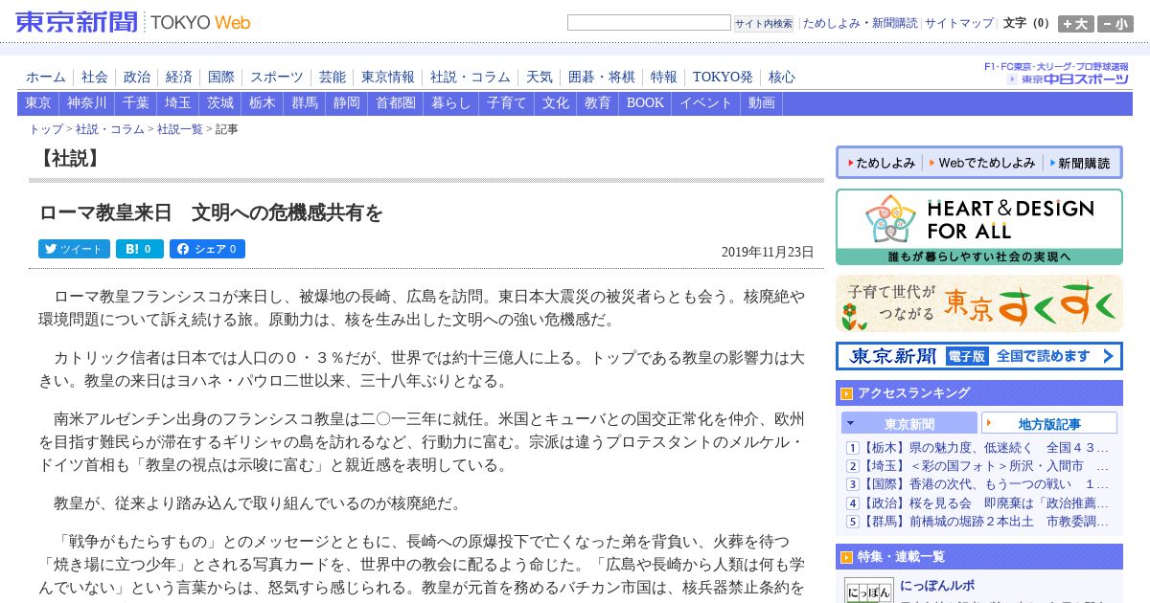Open 核心 section
The image size is (1150, 603).
point(782,77)
